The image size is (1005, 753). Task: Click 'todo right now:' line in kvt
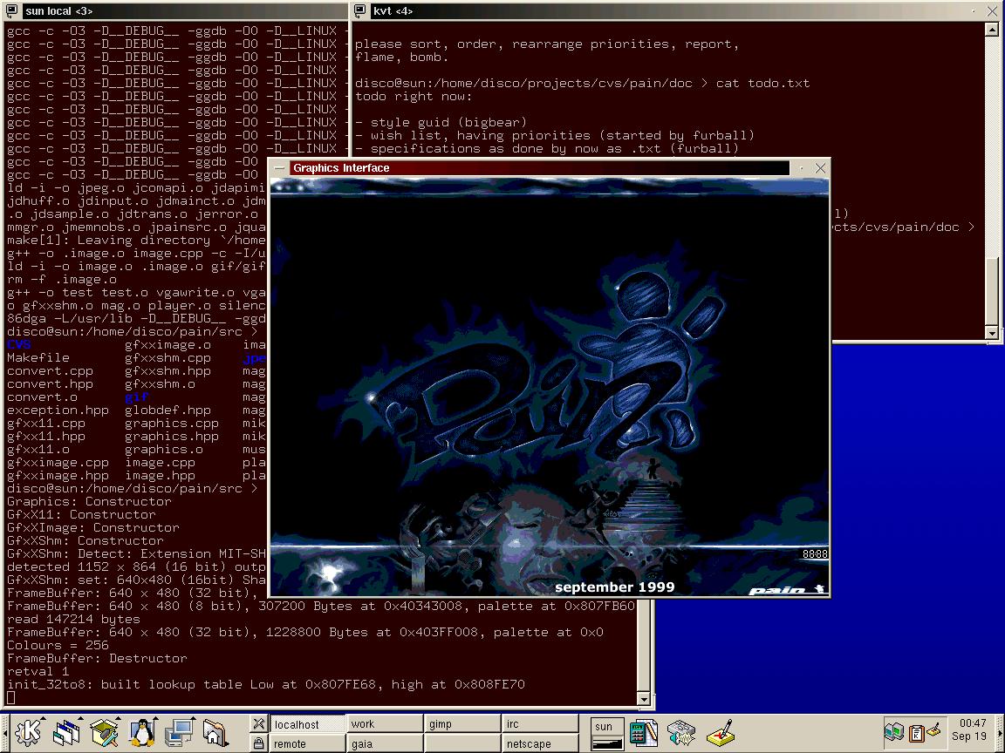pos(414,97)
